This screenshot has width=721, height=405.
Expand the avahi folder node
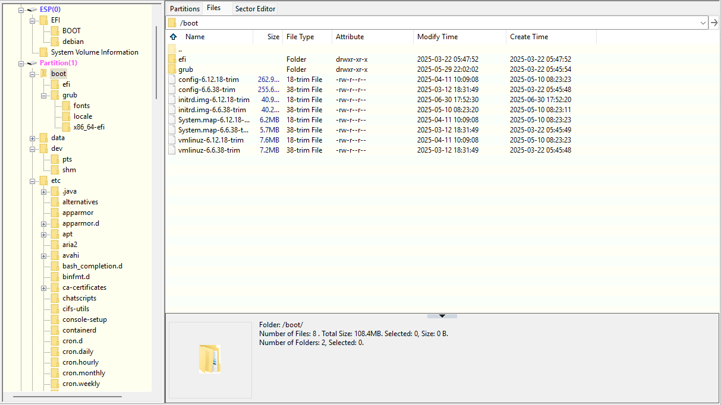[43, 255]
